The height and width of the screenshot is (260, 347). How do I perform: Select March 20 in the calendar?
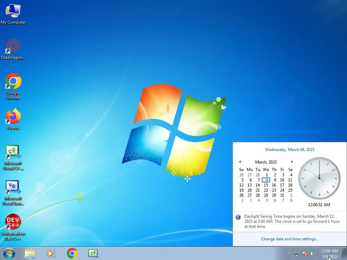[250, 190]
